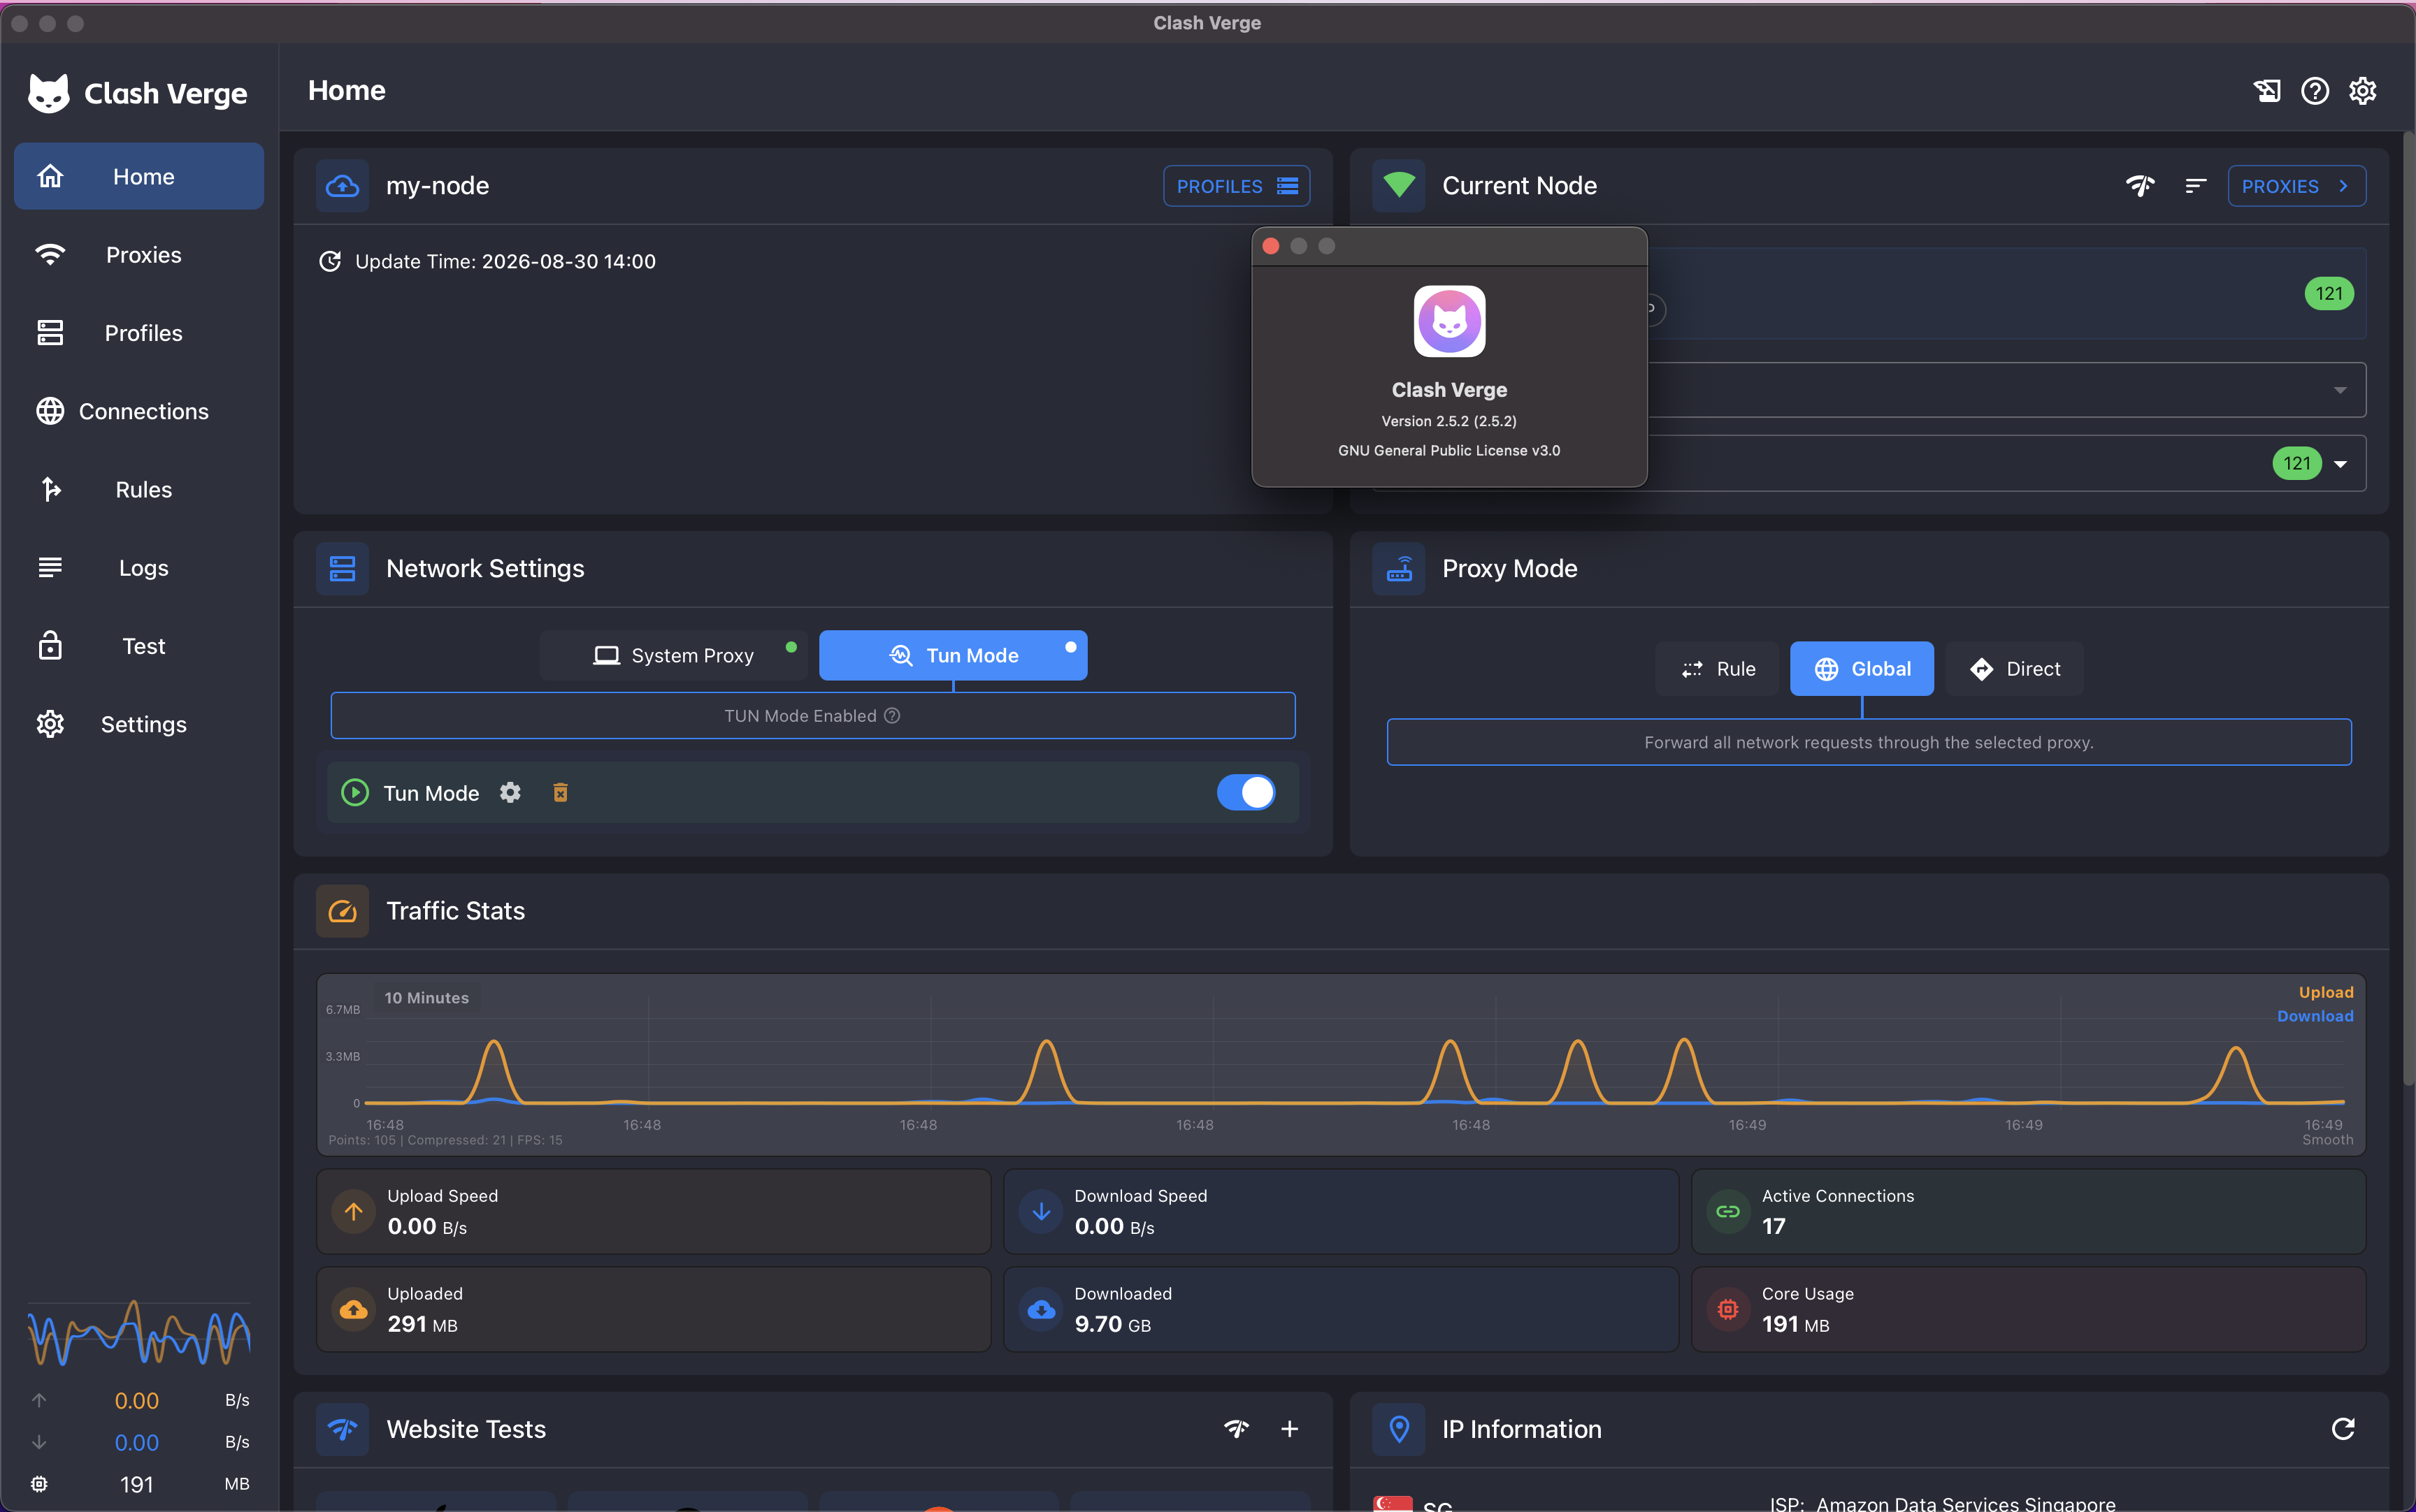Viewport: 2416px width, 1512px height.
Task: Click the Uploaded cloud icon
Action: (x=353, y=1309)
